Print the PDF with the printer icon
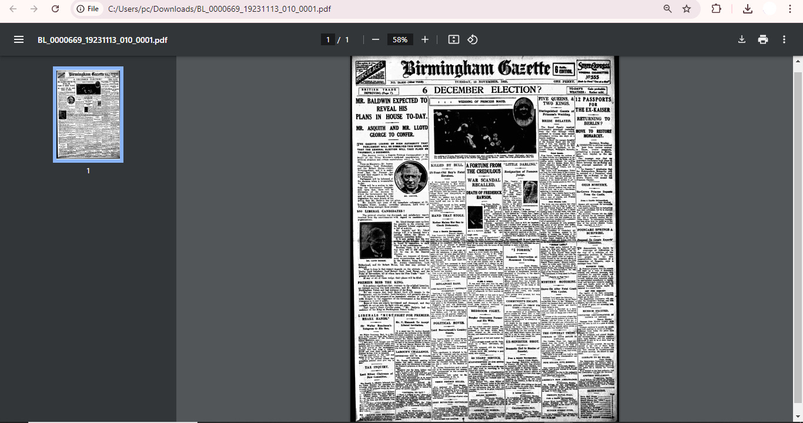803x423 pixels. (x=763, y=39)
